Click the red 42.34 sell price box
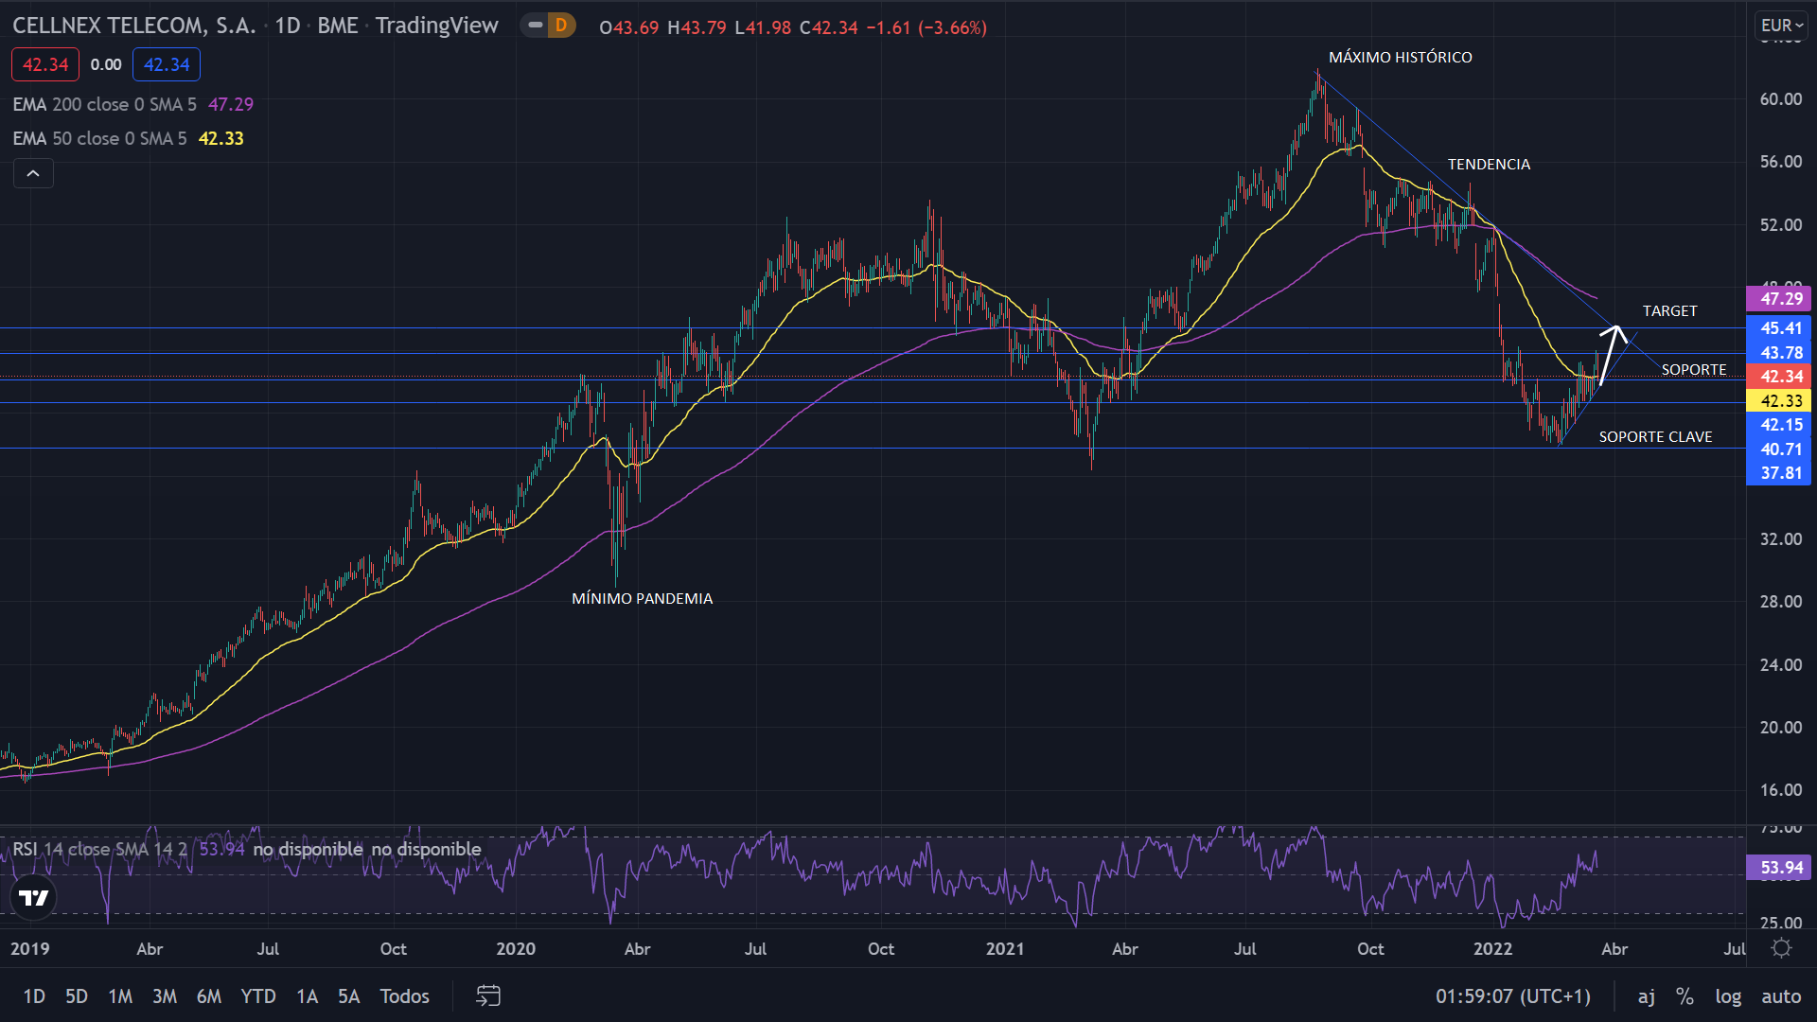The height and width of the screenshot is (1022, 1817). (x=45, y=64)
